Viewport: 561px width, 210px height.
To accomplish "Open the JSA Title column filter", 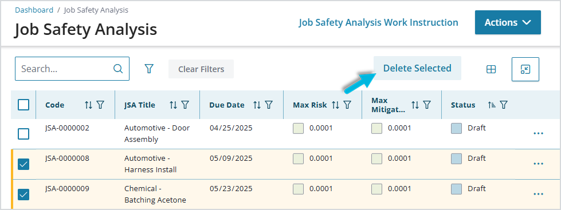I will coord(185,105).
